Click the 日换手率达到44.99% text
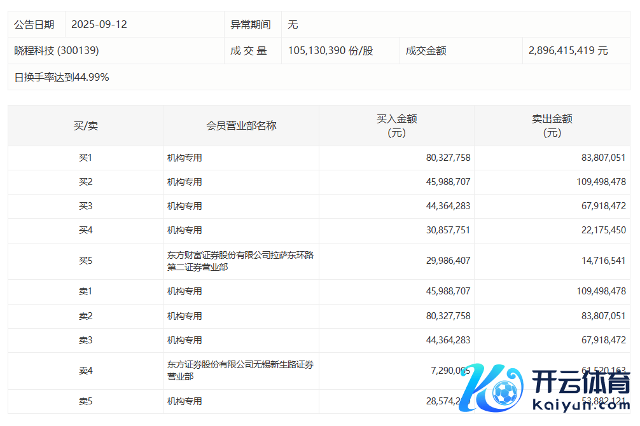This screenshot has width=640, height=426. point(62,78)
